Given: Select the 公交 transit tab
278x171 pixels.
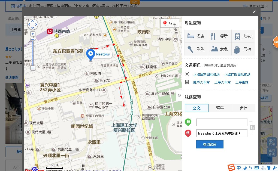Looking at the screenshot, I should point(197,108).
